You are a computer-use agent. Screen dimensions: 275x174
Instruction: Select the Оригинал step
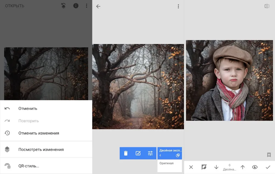[x=166, y=163]
